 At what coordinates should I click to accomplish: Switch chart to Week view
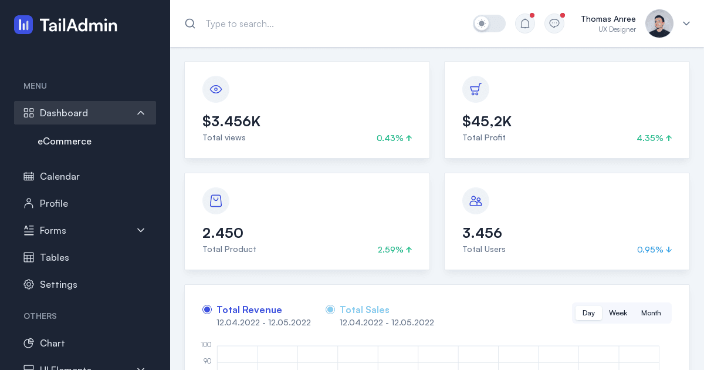click(618, 313)
